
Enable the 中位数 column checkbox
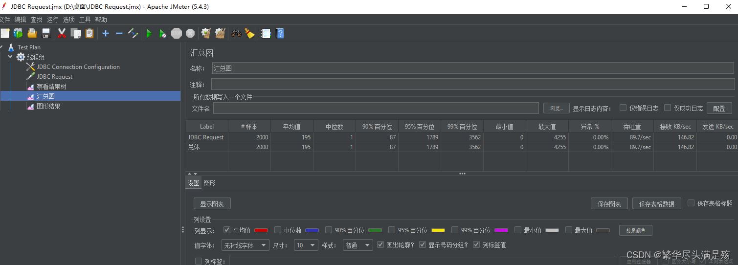[x=278, y=230]
